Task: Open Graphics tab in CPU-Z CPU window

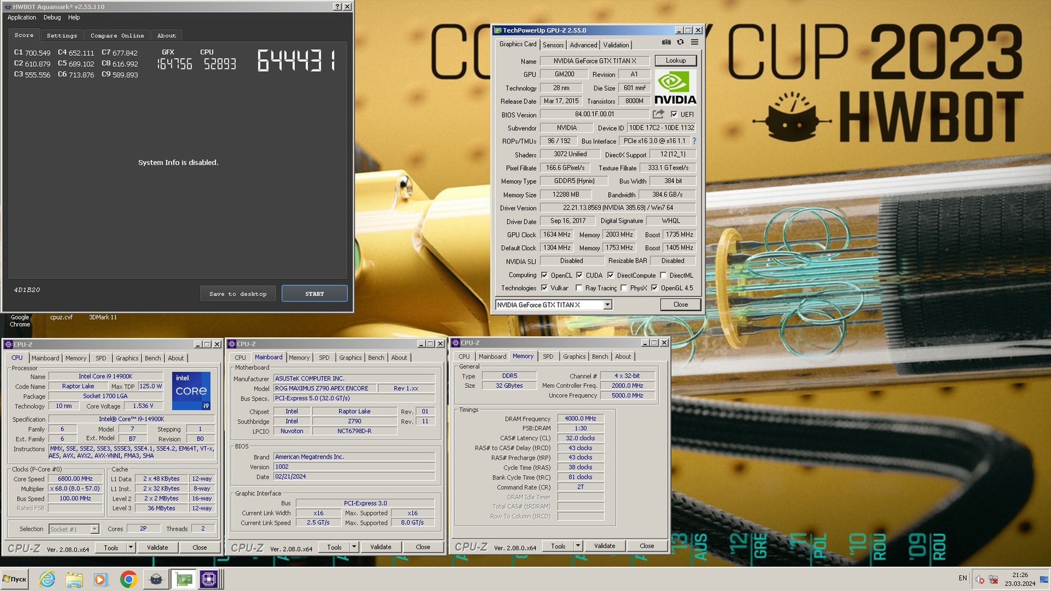Action: [127, 358]
